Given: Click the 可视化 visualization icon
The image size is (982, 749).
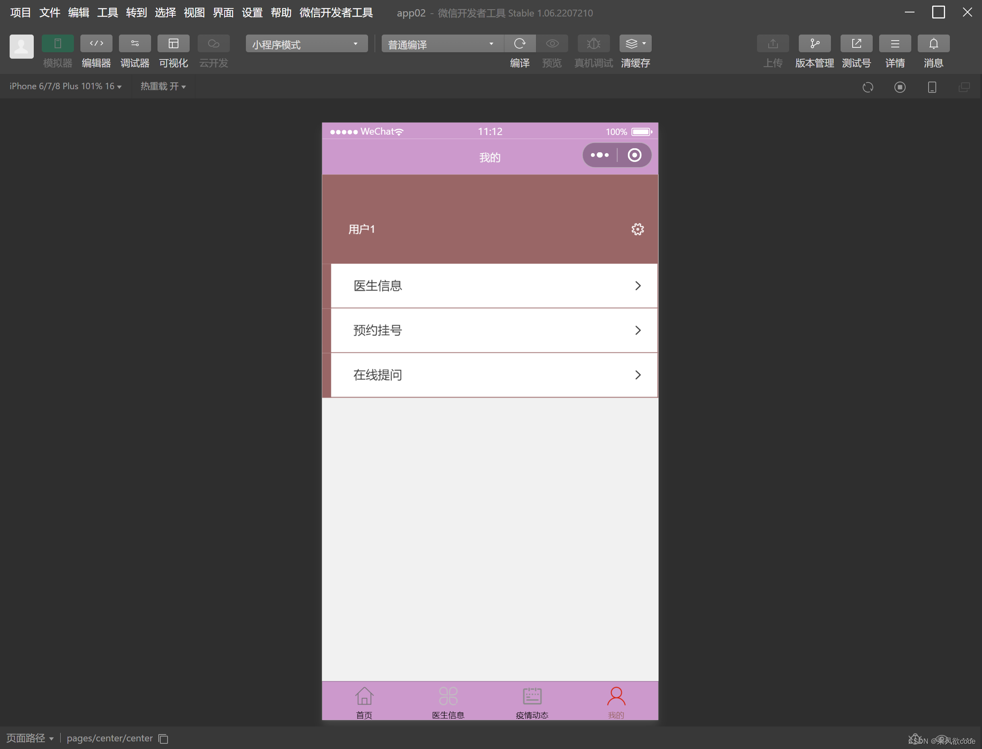Looking at the screenshot, I should click(174, 44).
